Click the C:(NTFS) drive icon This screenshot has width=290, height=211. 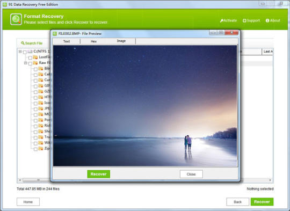[x=30, y=52]
